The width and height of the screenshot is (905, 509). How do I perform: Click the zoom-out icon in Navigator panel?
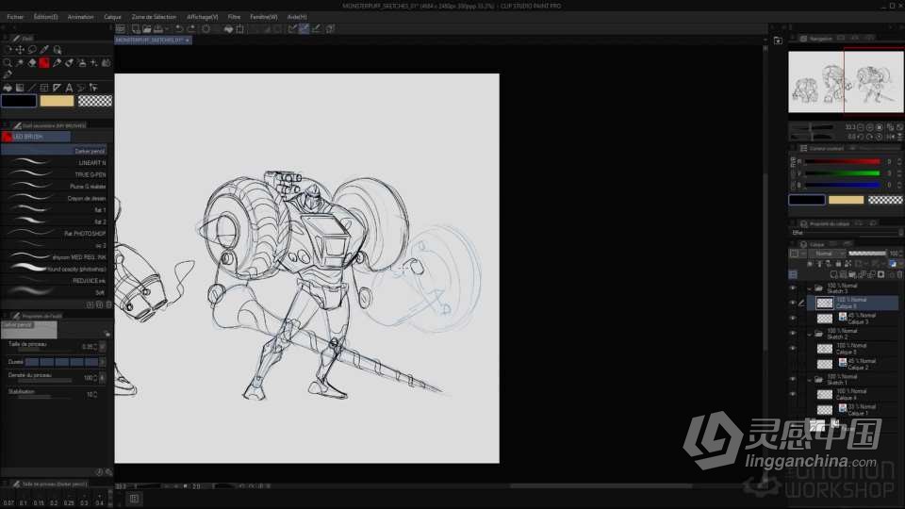point(861,127)
